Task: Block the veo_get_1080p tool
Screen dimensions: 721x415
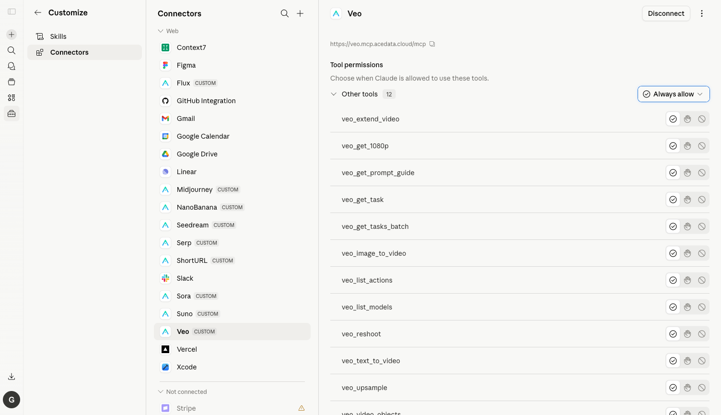Action: [702, 146]
